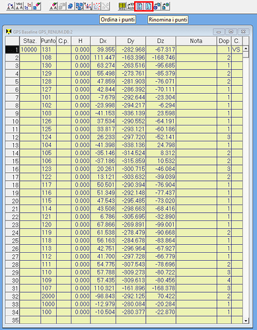Image resolution: width=257 pixels, height=330 pixels.
Task: Click the Nota column header
Action: pyautogui.click(x=196, y=41)
